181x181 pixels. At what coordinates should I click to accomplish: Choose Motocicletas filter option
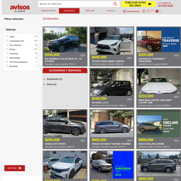[7, 58]
